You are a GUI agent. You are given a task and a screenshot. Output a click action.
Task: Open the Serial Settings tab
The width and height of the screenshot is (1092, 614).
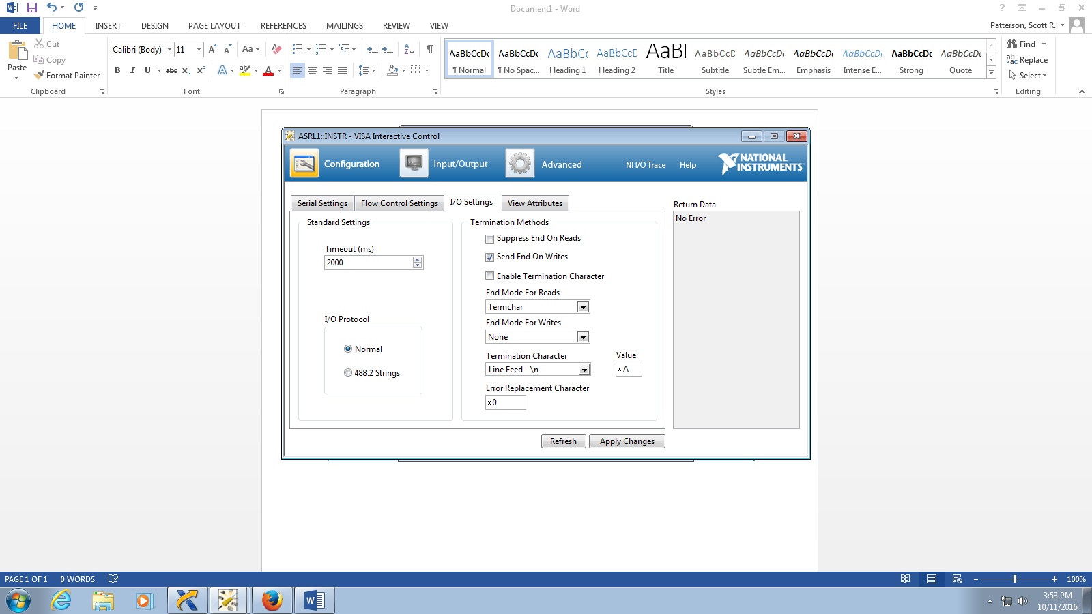[x=322, y=203]
